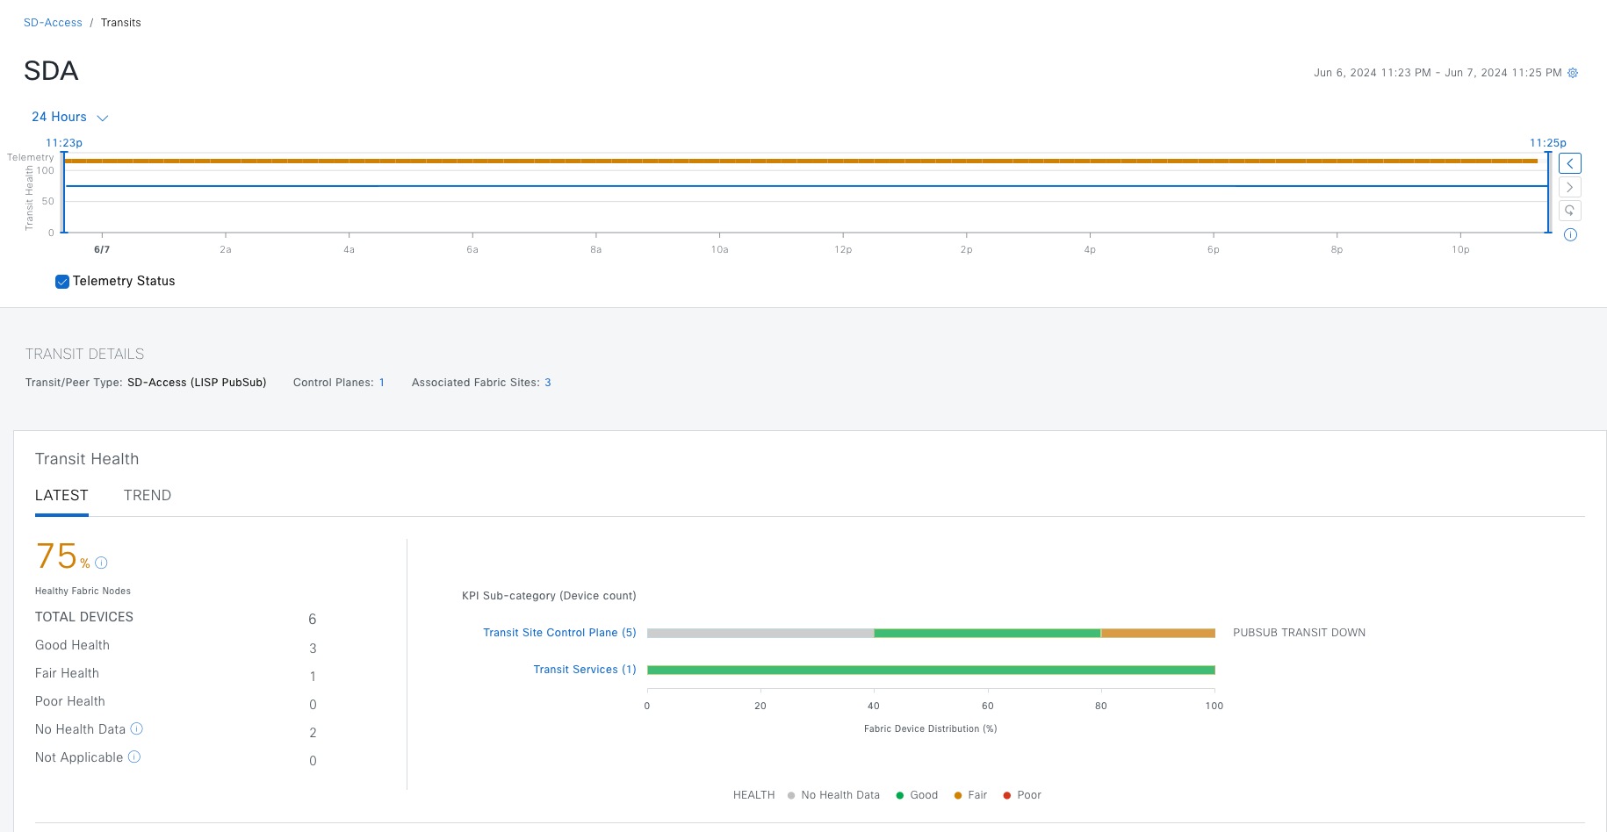The height and width of the screenshot is (832, 1607).
Task: Click the timeline previous arrow button
Action: pyautogui.click(x=1570, y=163)
